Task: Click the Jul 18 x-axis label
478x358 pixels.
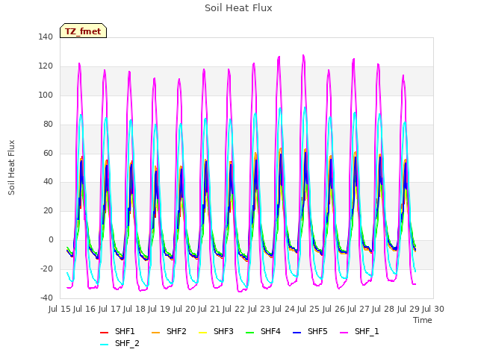Action: tap(134, 309)
